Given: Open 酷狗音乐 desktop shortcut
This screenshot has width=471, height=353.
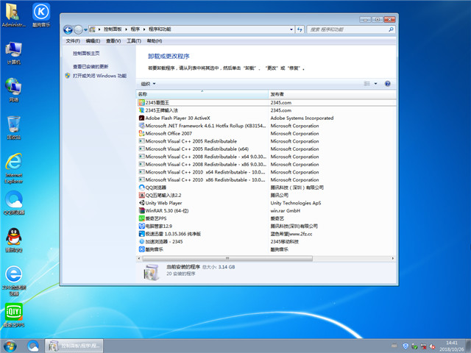Looking at the screenshot, I should pos(41,15).
